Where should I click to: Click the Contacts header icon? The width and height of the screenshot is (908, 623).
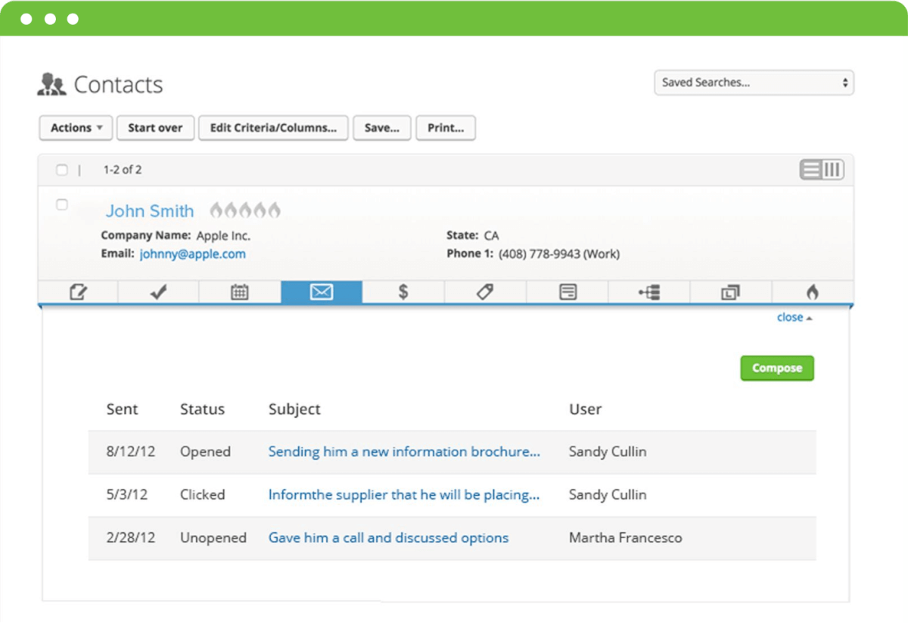[51, 83]
